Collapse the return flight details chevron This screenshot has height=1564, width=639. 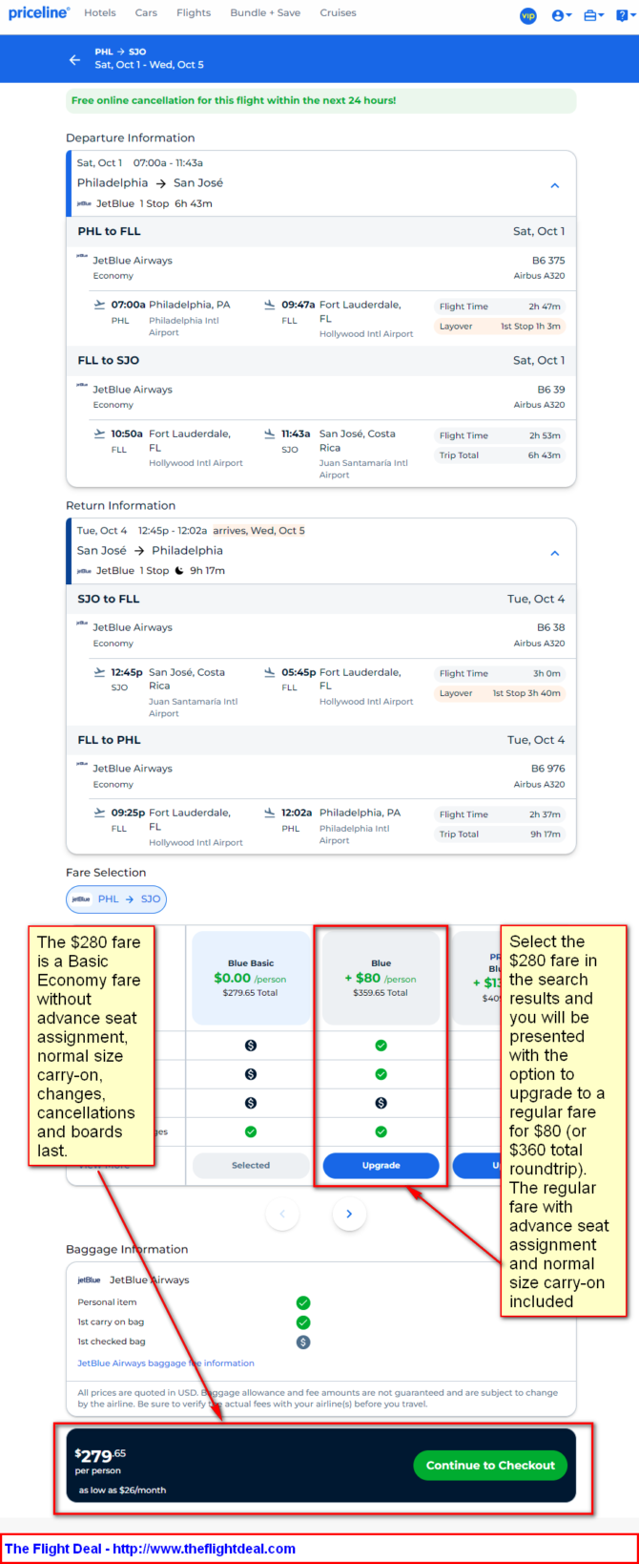(555, 553)
